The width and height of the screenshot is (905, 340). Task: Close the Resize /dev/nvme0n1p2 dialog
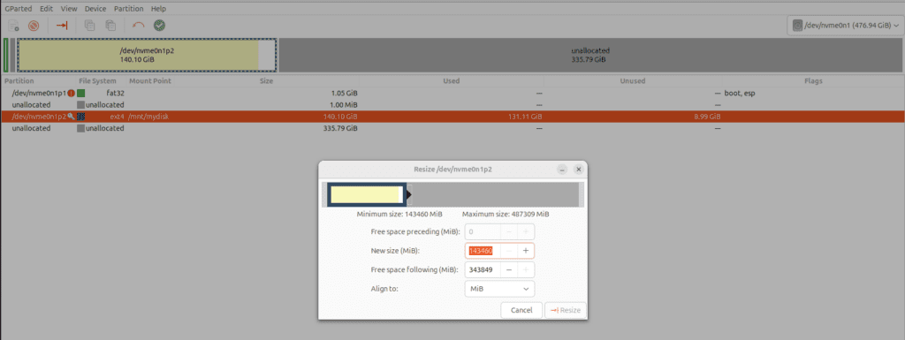[578, 170]
